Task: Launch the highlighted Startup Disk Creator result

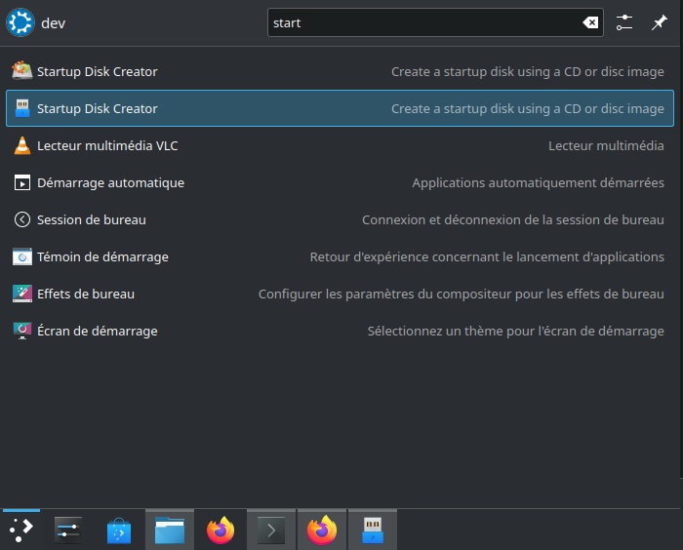Action: tap(340, 108)
